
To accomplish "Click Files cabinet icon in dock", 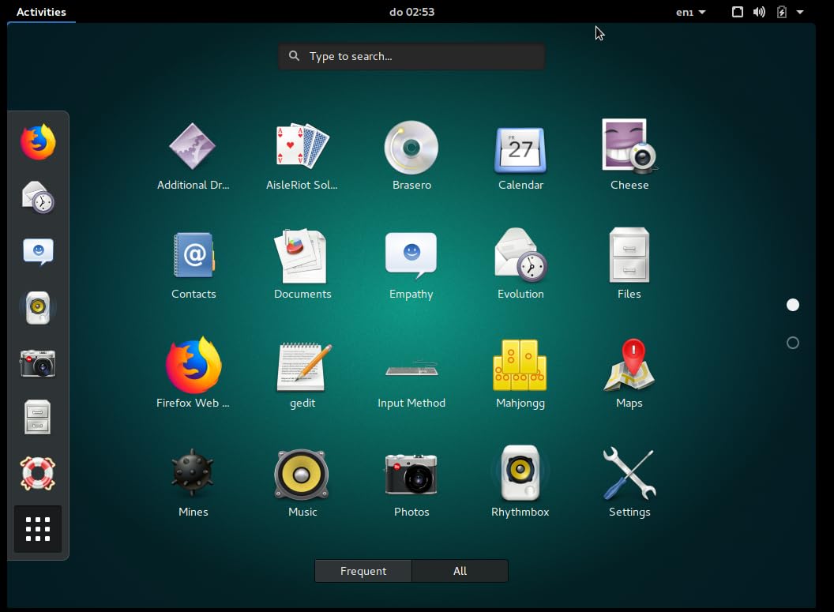I will 38,418.
